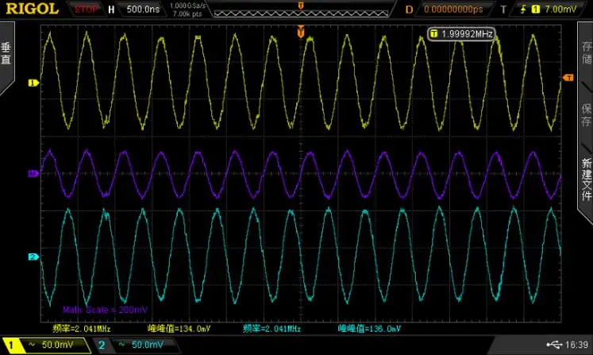Open the 垂直 vertical side tab
The image size is (593, 355).
point(6,53)
